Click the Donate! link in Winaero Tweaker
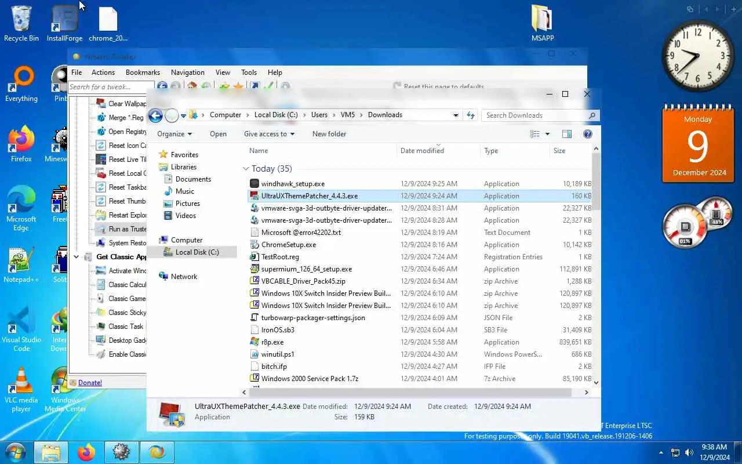The width and height of the screenshot is (742, 464). (x=90, y=383)
